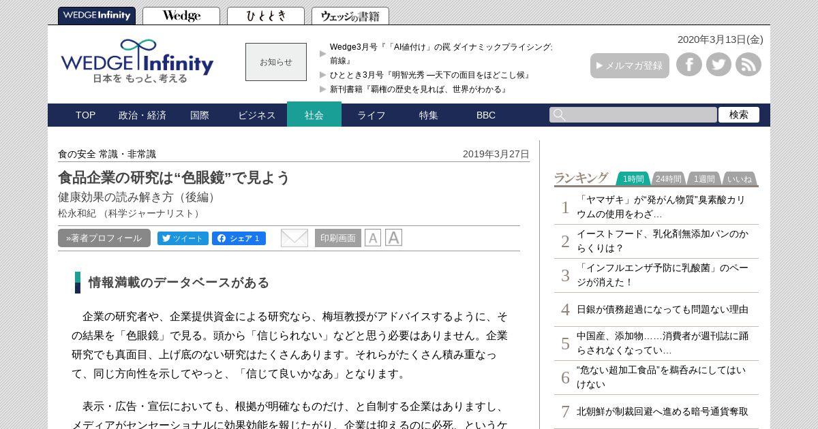Click author name 松永和紀
Viewport: 818px width, 429px height.
click(x=77, y=213)
